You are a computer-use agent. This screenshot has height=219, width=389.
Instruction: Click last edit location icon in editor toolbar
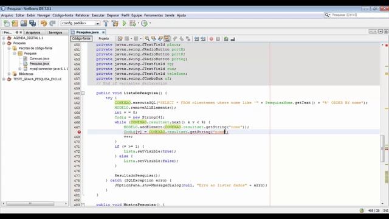point(120,39)
